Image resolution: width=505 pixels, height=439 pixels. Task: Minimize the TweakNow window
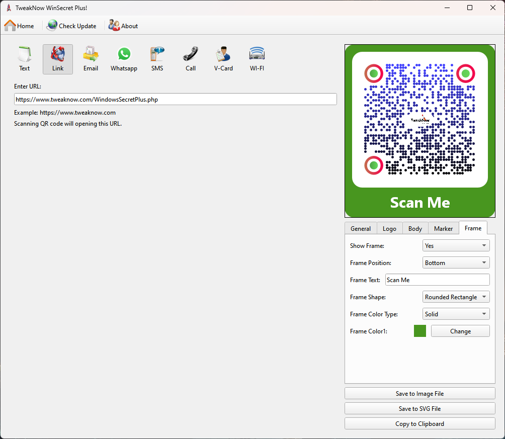coord(447,8)
